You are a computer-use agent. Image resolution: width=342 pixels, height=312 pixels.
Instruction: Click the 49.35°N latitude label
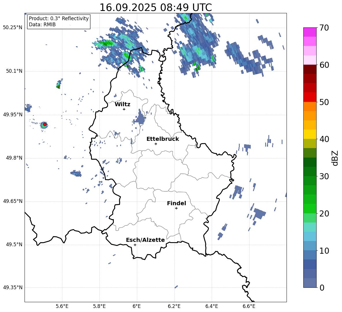coord(13,287)
